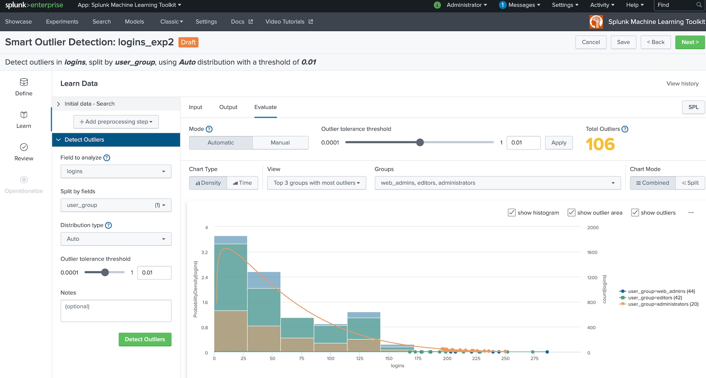Toggle the show outlier area checkbox

pyautogui.click(x=571, y=213)
